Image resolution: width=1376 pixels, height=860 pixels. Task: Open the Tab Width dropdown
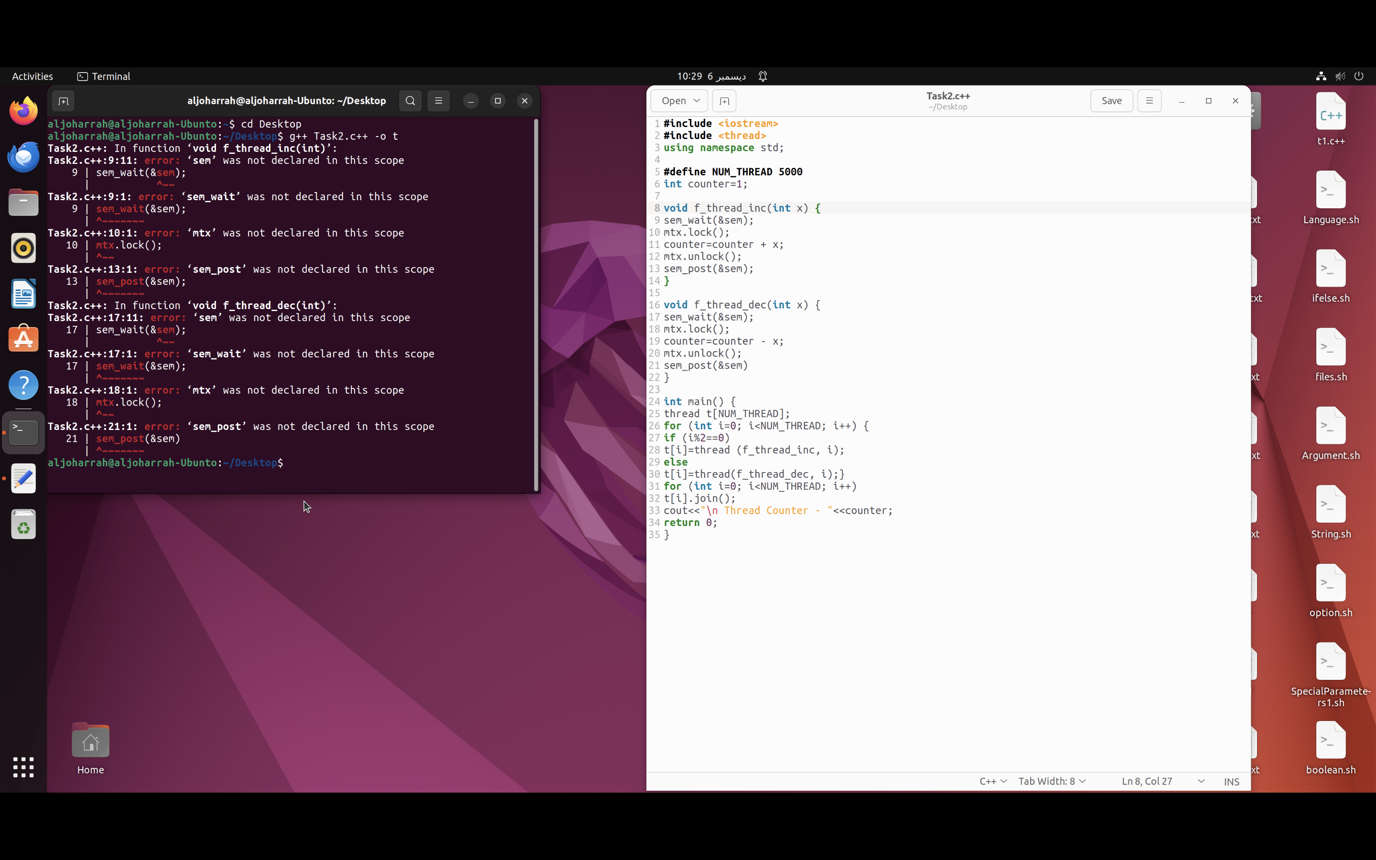[1052, 782]
